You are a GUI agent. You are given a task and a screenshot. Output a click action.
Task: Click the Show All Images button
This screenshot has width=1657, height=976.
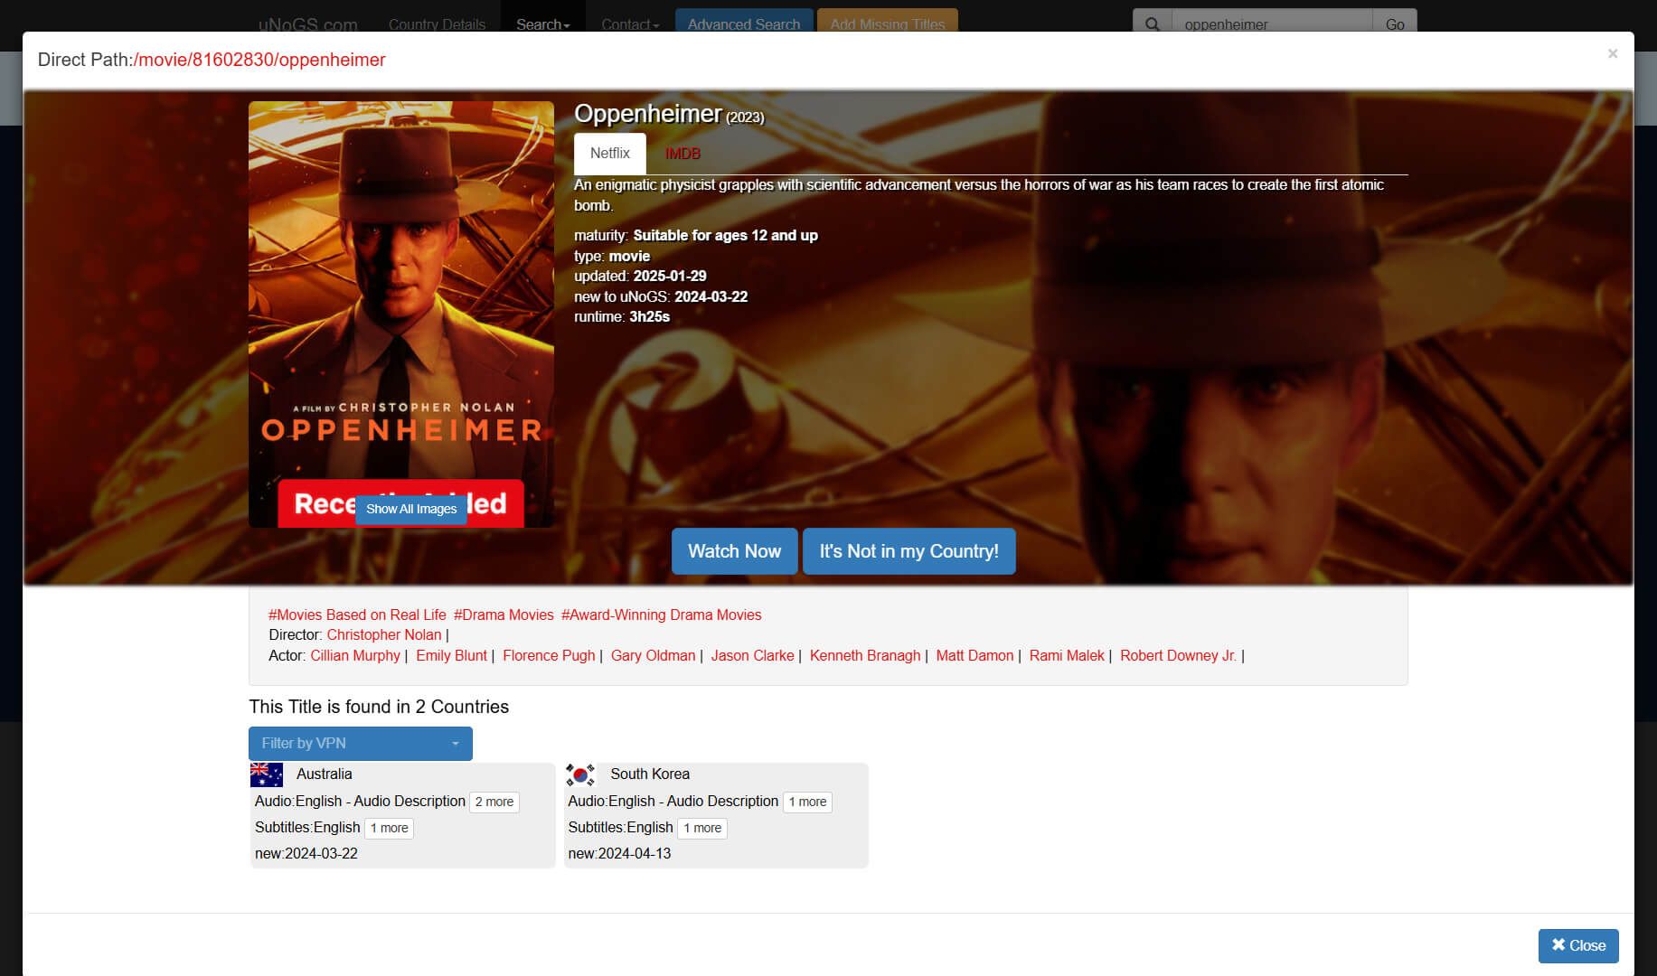[x=411, y=509]
